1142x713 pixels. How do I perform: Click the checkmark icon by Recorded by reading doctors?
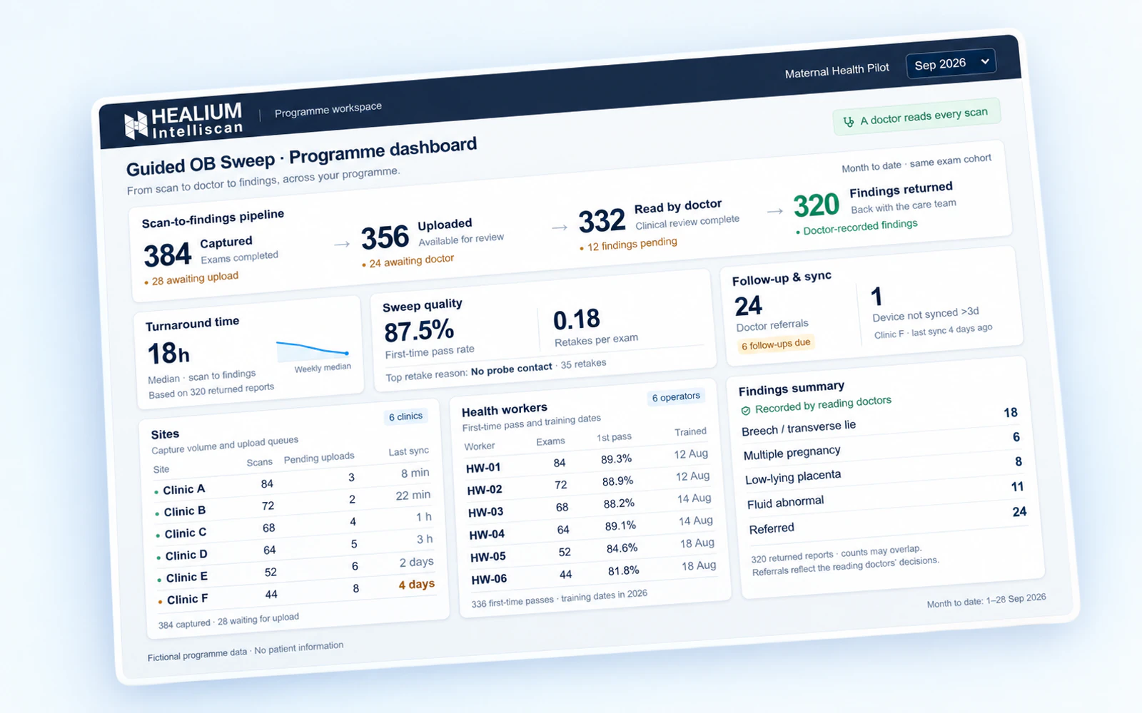pos(745,411)
